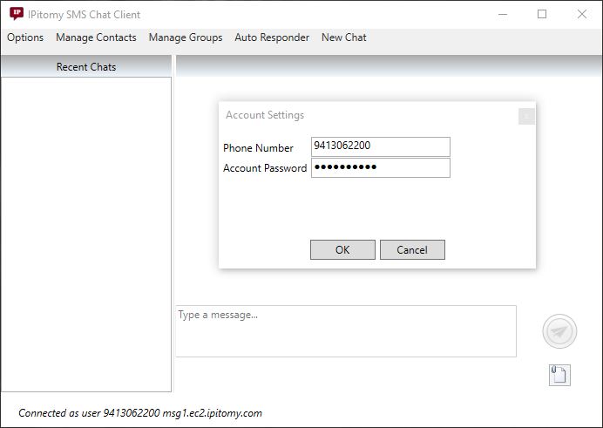Click the Phone Number label
This screenshot has height=428, width=603.
258,148
